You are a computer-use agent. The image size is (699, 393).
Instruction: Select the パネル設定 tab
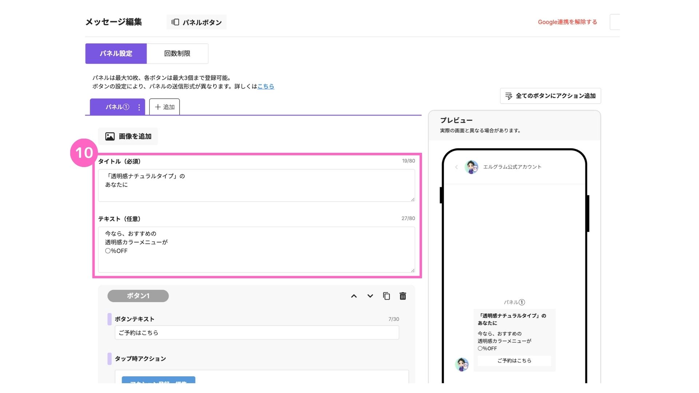[116, 53]
